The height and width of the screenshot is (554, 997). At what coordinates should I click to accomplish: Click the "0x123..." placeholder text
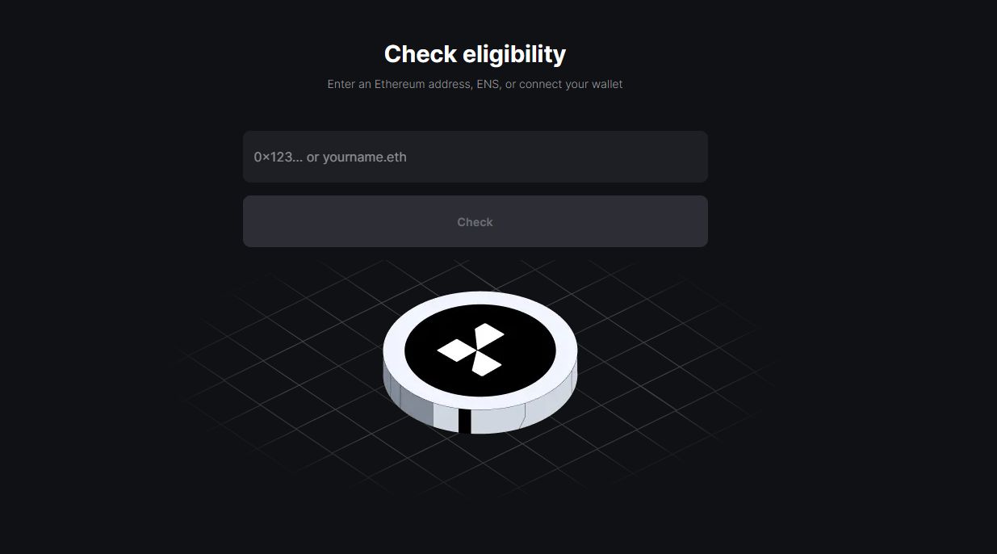pos(279,157)
